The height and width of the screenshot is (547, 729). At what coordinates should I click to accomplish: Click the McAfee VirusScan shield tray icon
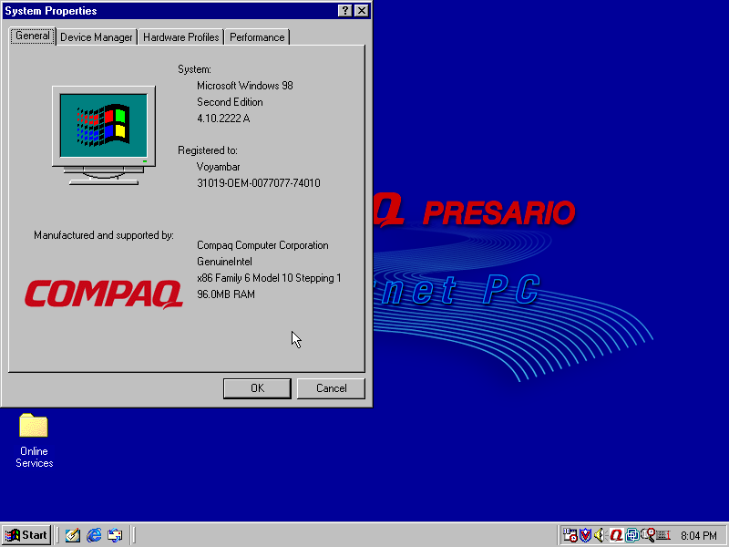point(585,535)
